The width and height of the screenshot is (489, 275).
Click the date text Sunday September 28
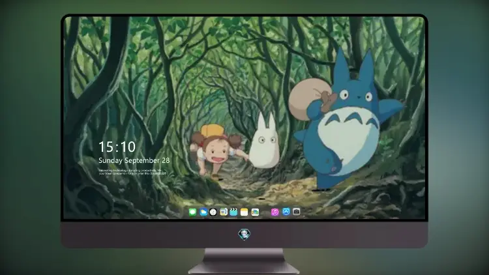pos(134,160)
